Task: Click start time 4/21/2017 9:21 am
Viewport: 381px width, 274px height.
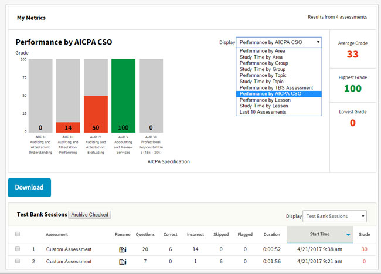Action: (320, 261)
